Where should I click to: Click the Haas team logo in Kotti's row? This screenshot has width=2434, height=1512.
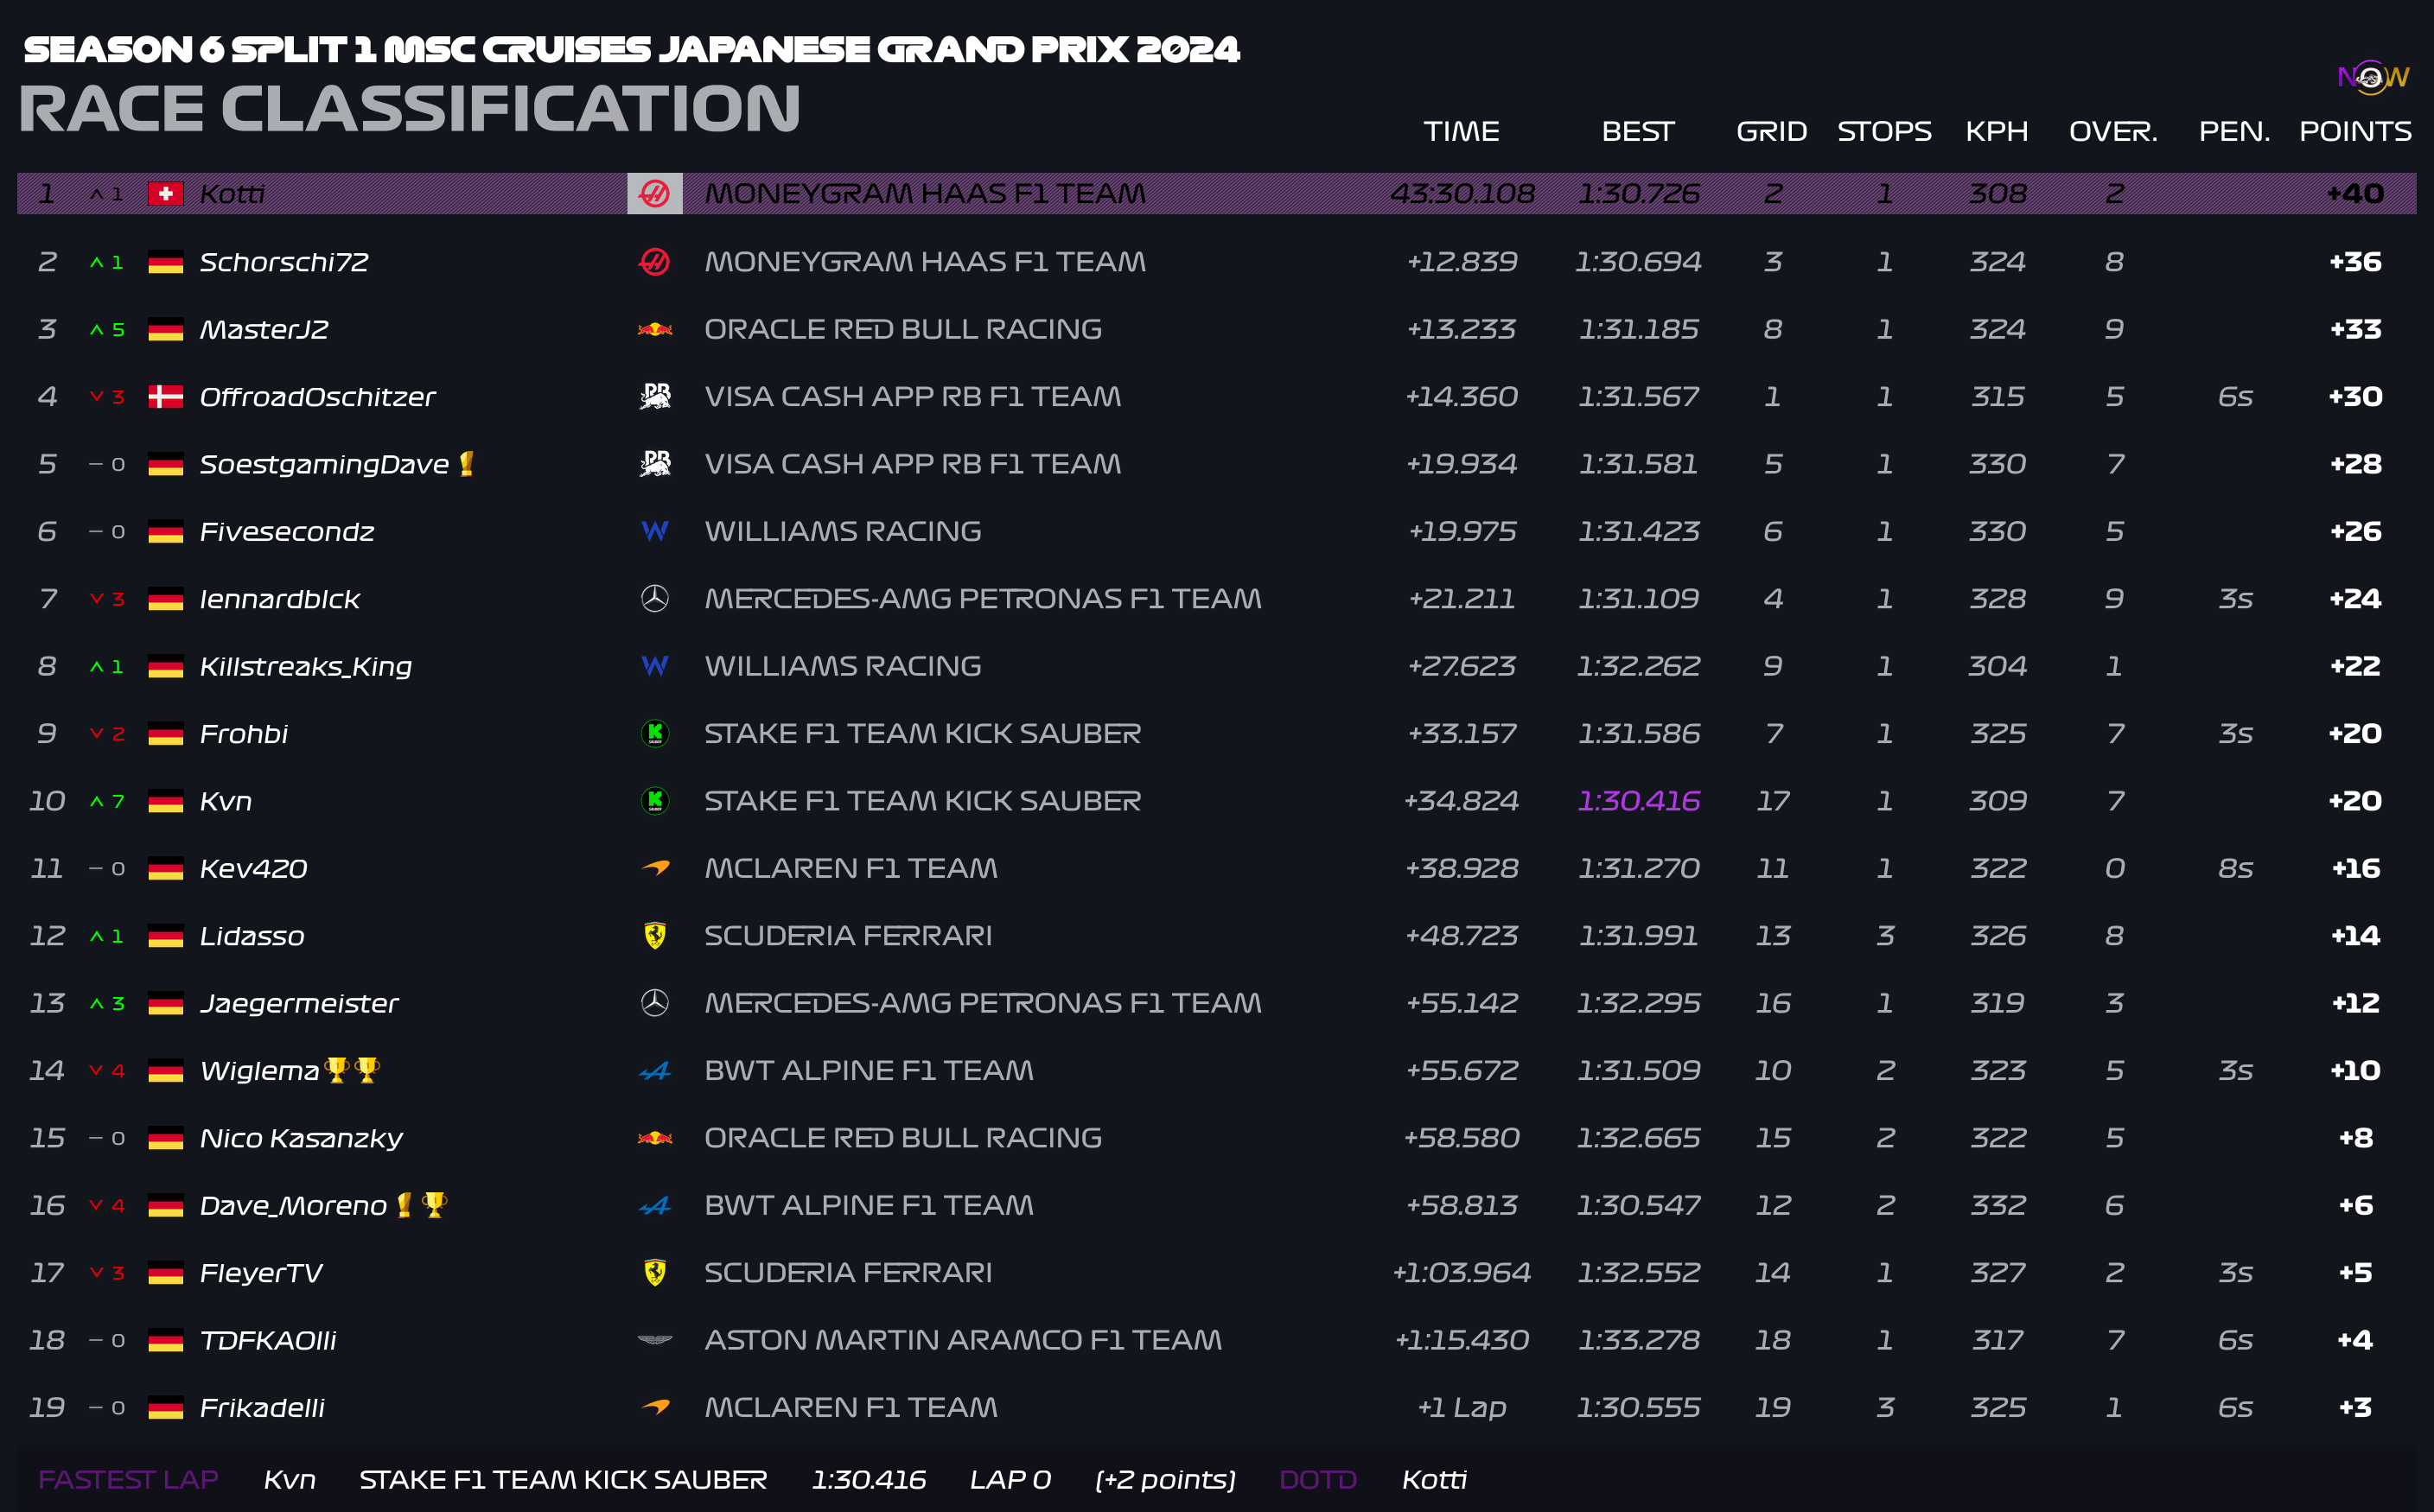pyautogui.click(x=654, y=193)
